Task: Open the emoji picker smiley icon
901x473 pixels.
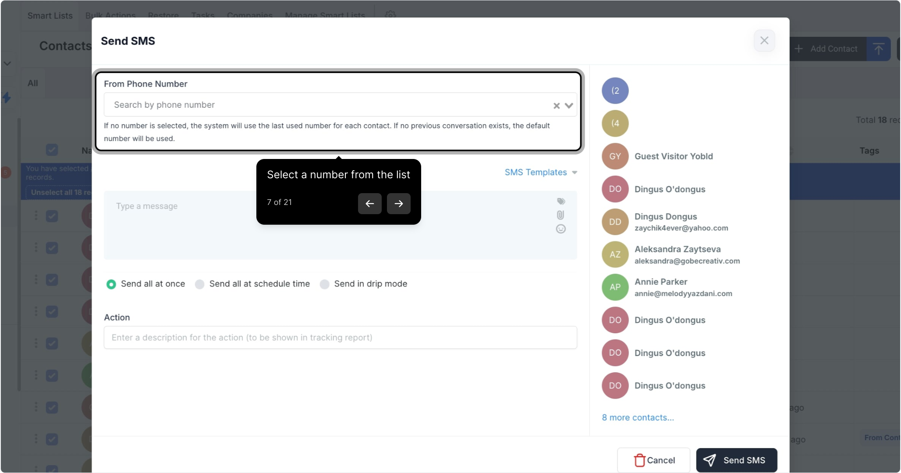Action: pyautogui.click(x=560, y=229)
